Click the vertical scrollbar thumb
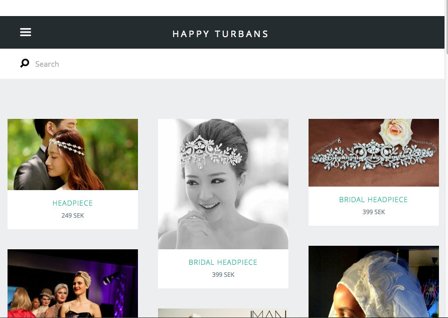The image size is (448, 318). click(x=446, y=28)
